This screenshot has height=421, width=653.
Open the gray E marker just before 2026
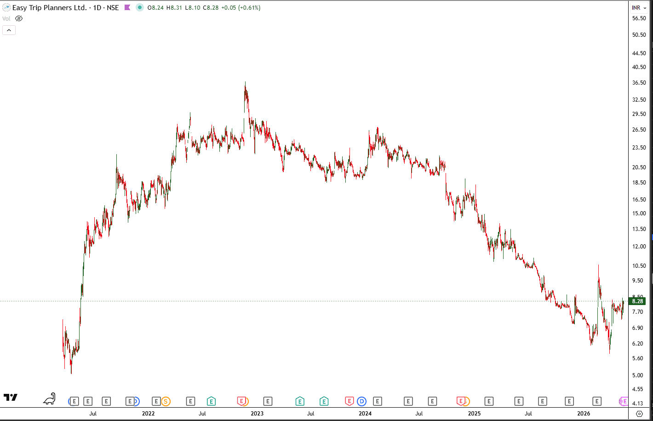point(569,401)
